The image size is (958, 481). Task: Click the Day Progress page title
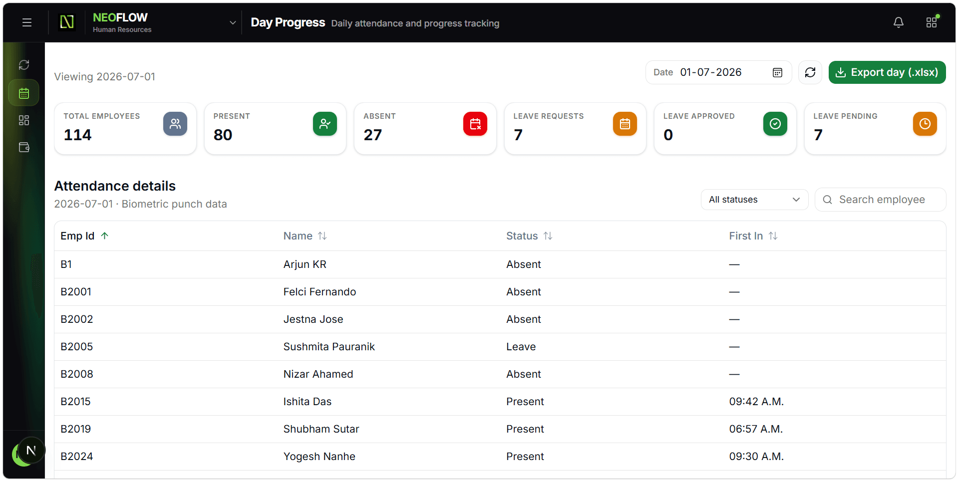[288, 22]
